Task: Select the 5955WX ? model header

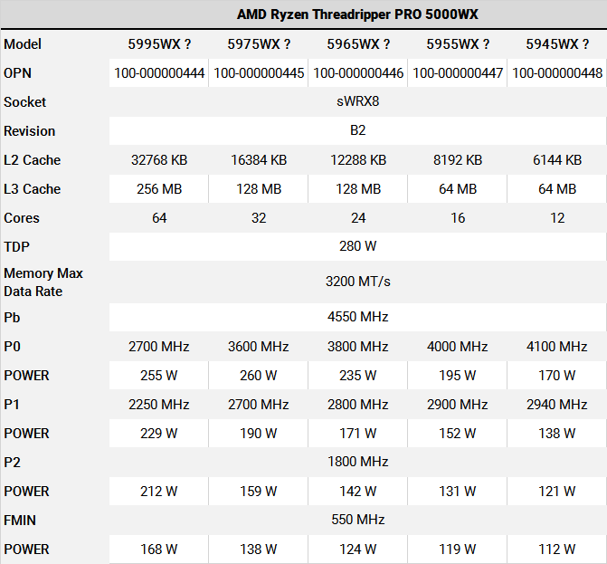Action: (458, 44)
